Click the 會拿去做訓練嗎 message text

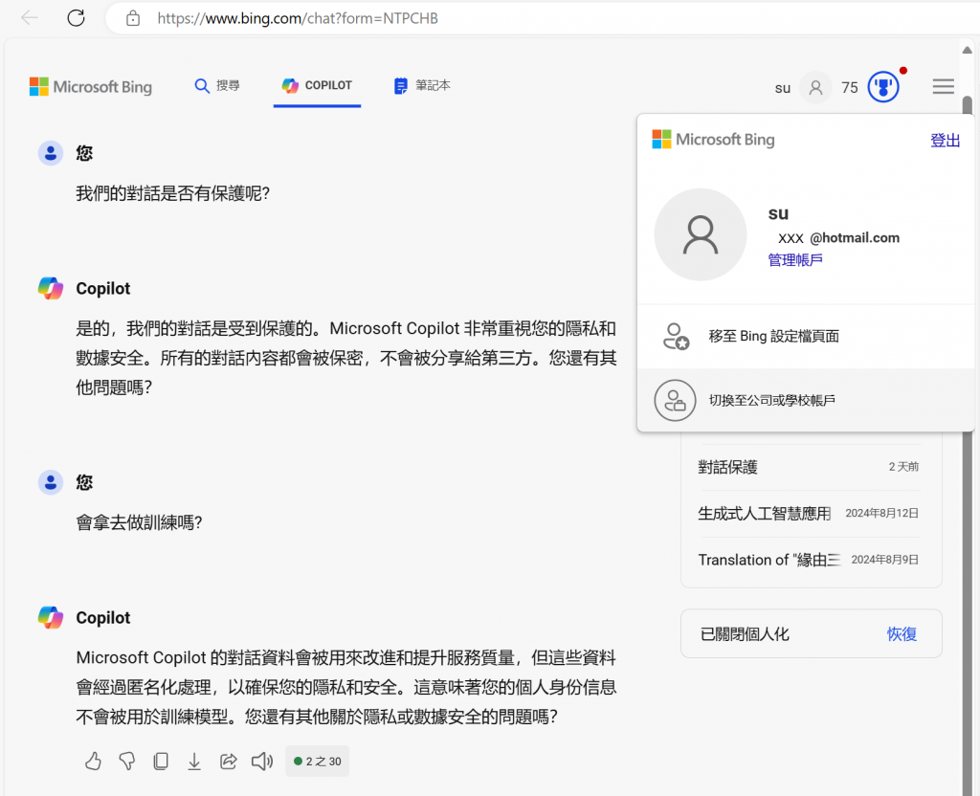click(139, 523)
